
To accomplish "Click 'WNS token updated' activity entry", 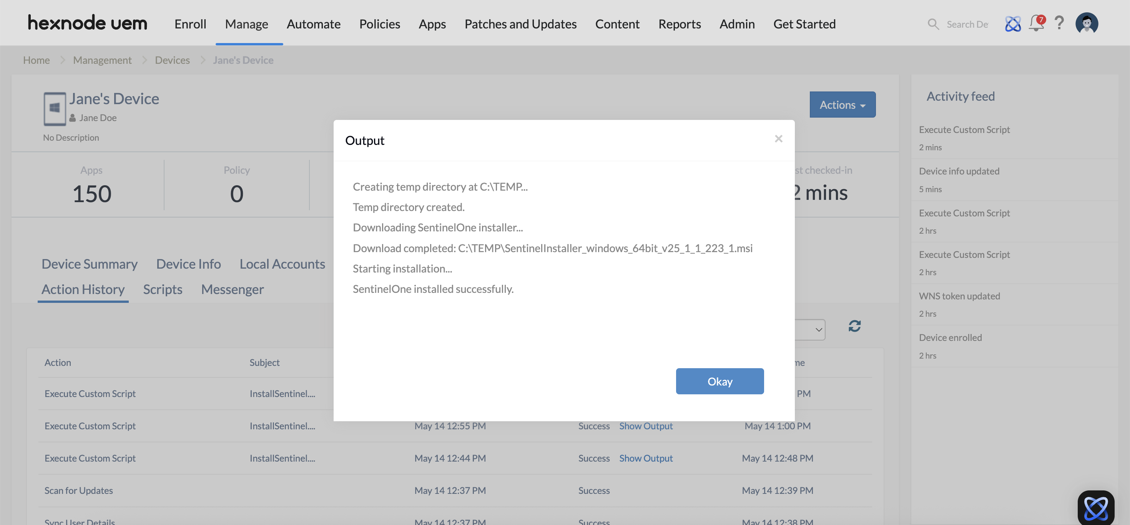I will tap(959, 296).
